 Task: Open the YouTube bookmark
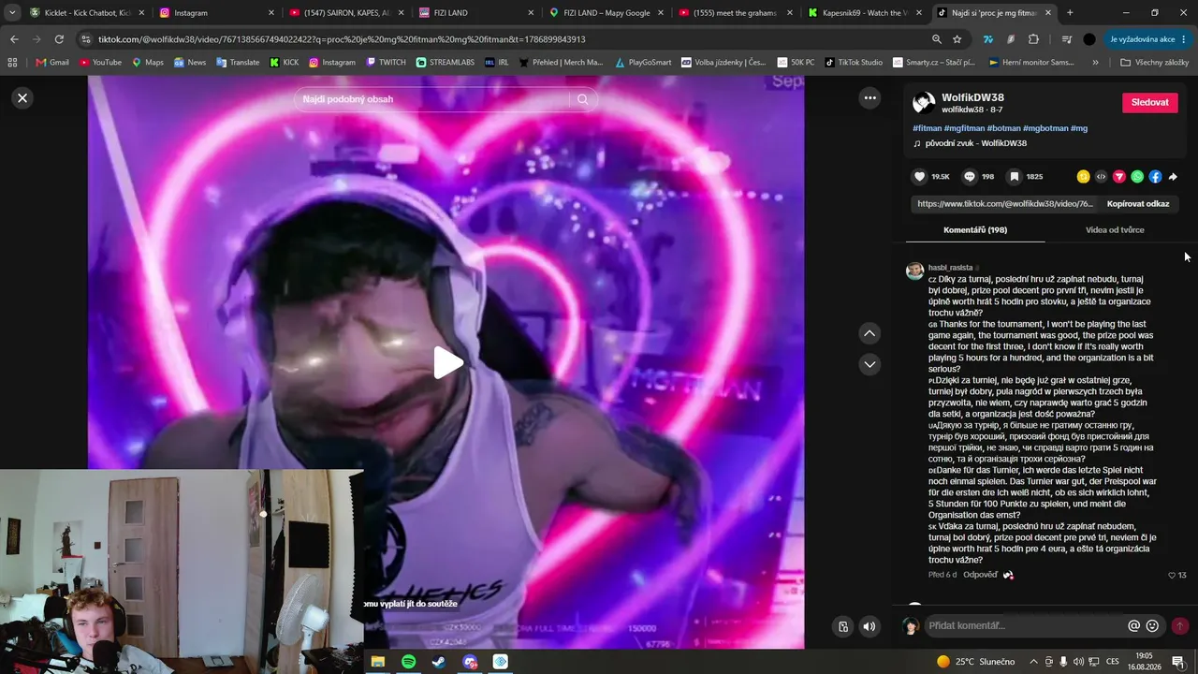coord(100,63)
